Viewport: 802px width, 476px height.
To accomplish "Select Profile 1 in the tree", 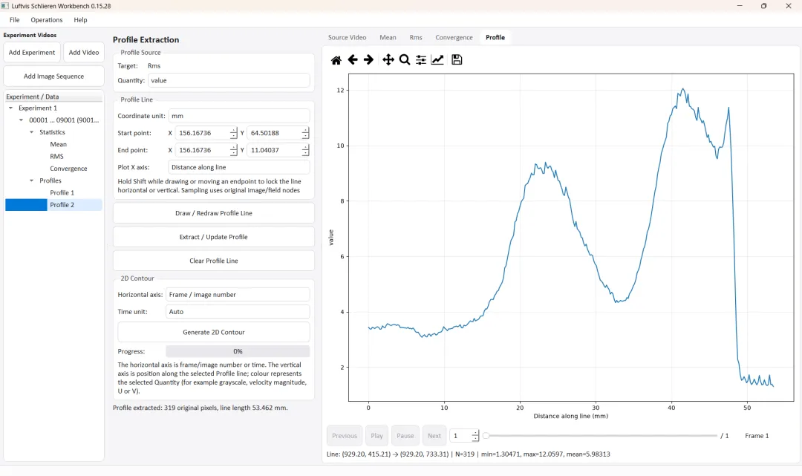I will [62, 193].
